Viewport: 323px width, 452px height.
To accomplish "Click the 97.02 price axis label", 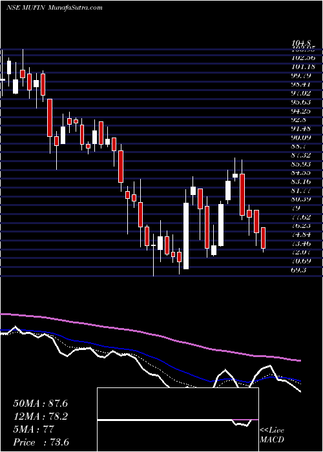I will [302, 93].
